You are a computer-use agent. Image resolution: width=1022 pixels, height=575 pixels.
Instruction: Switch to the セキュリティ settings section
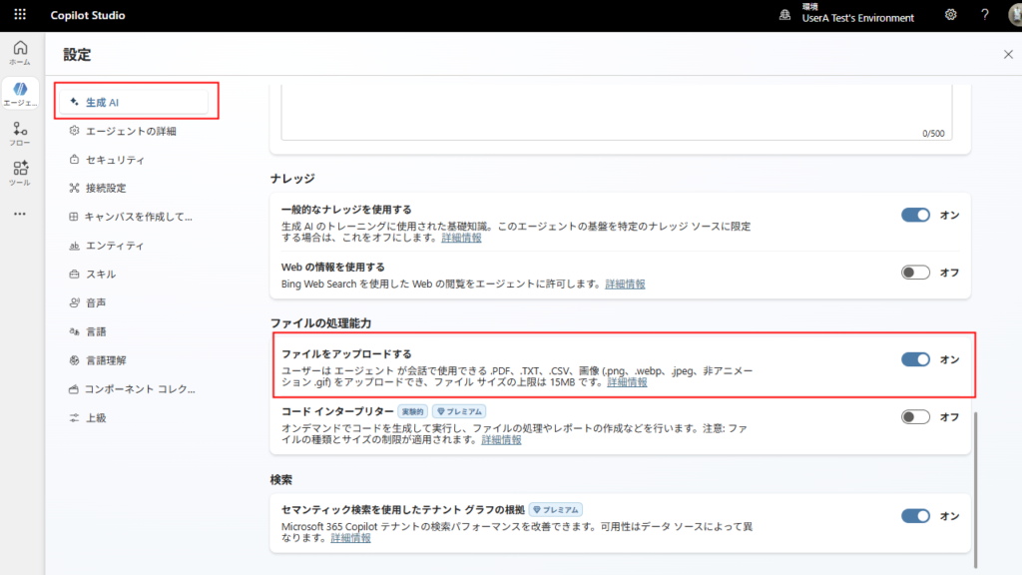[x=122, y=159]
